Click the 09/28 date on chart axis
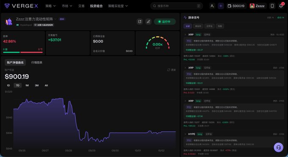 pyautogui.click(x=68, y=150)
